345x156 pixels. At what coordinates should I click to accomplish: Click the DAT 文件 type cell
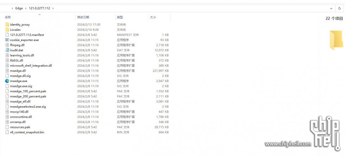coord(123,50)
